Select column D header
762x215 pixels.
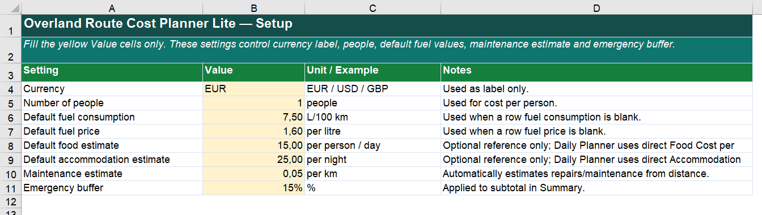596,7
